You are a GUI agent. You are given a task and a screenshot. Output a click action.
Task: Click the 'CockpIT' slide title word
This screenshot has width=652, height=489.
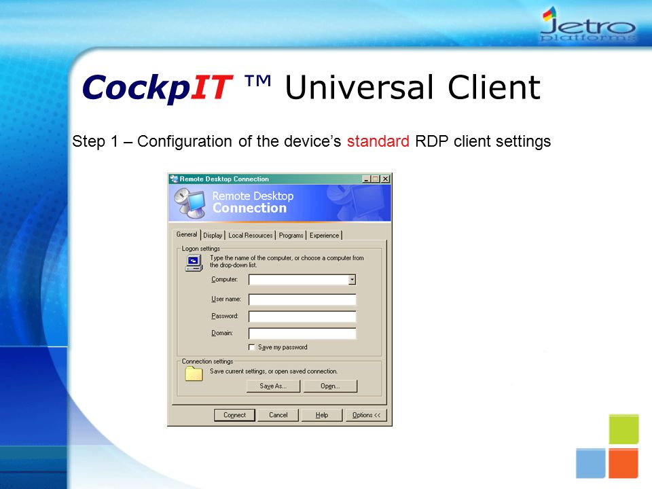pyautogui.click(x=156, y=88)
